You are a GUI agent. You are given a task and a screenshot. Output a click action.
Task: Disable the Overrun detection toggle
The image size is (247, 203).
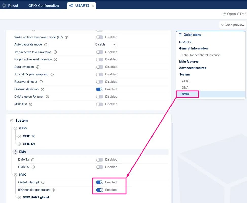click(x=100, y=89)
